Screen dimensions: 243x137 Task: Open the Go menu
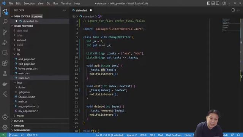pyautogui.click(x=48, y=3)
